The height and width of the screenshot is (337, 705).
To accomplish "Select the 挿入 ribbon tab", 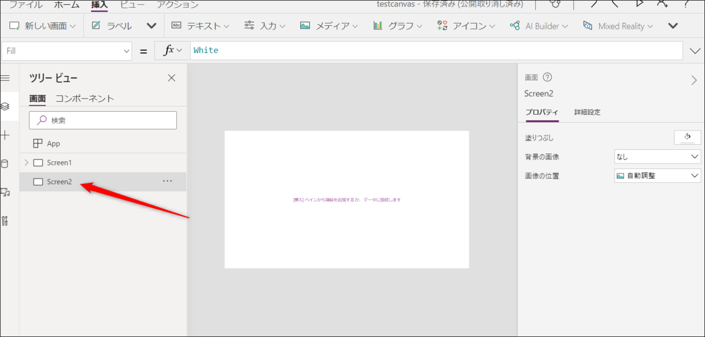I will (x=100, y=4).
